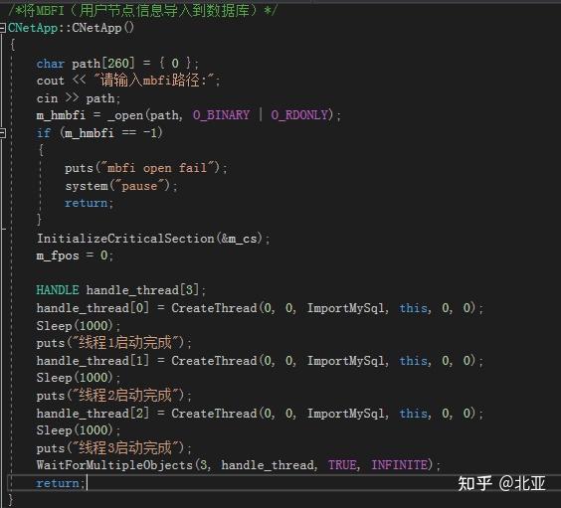561x508 pixels.
Task: Click CreateThread on the handle_thread[0] line
Action: point(214,308)
